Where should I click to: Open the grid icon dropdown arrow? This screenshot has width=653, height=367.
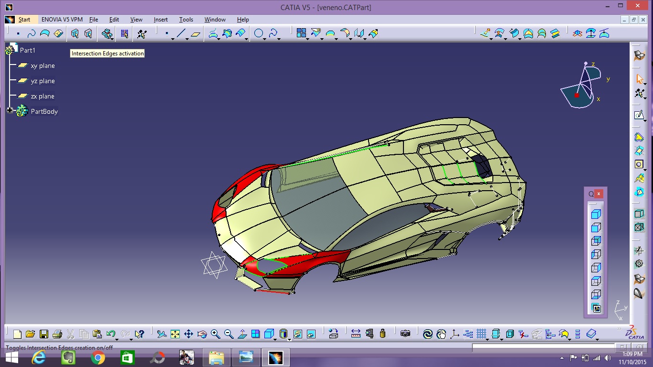pos(488,339)
